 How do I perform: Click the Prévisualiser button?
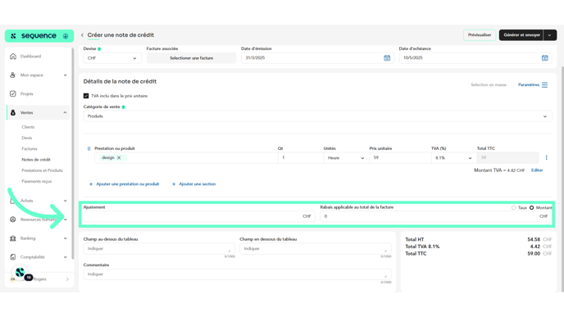pyautogui.click(x=480, y=35)
